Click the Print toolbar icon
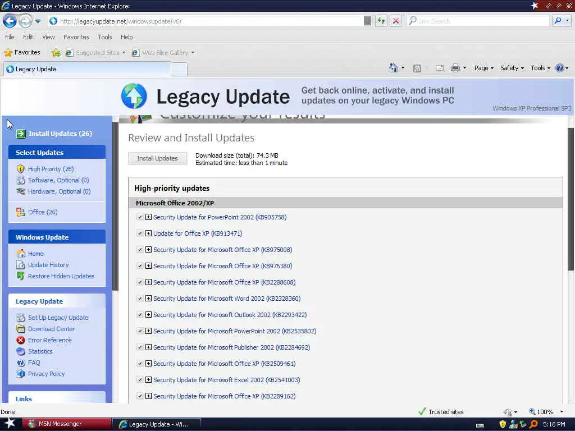 tap(455, 68)
